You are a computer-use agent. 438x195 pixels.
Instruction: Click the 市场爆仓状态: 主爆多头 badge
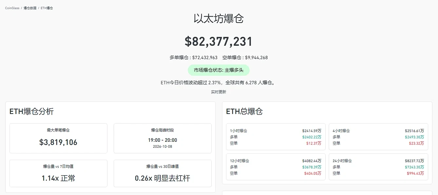click(219, 70)
